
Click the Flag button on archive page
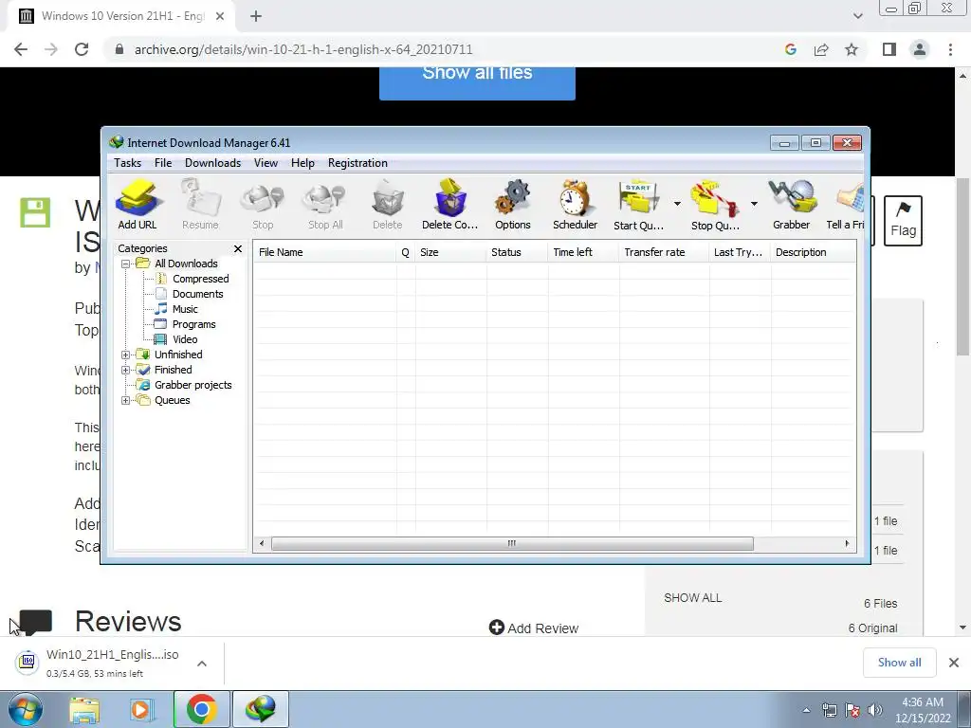[903, 221]
